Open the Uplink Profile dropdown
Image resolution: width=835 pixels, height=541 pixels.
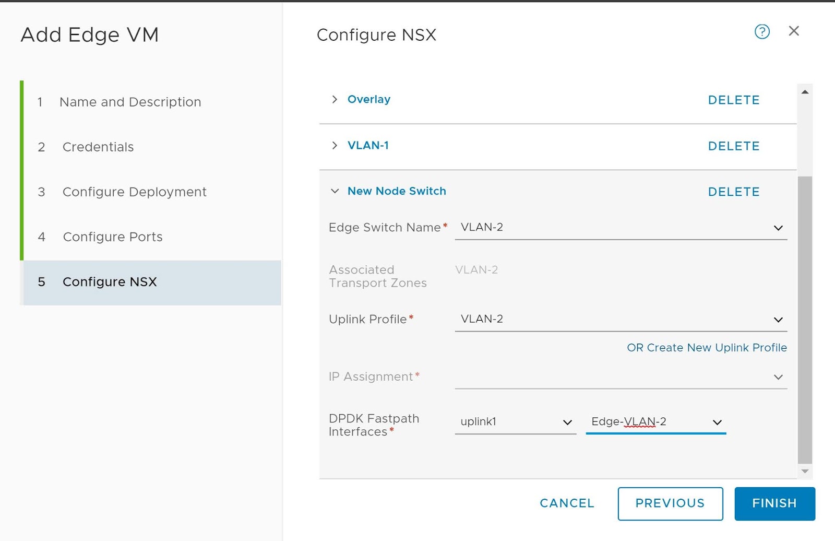(x=621, y=320)
